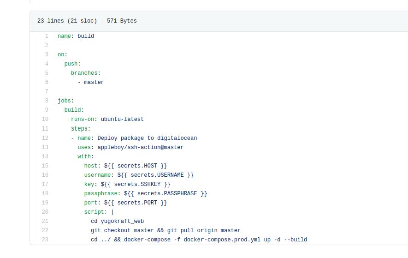Select line number 3 in the gutter
This screenshot has width=408, height=258.
tap(46, 54)
